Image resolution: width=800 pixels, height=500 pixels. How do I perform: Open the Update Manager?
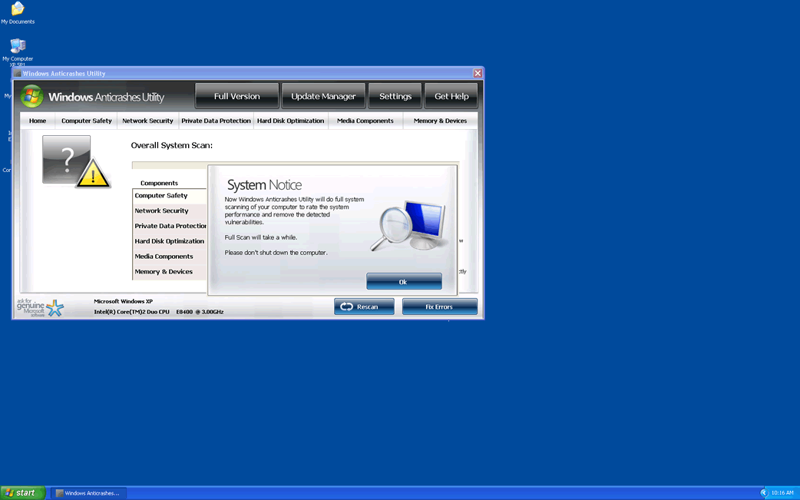(323, 96)
